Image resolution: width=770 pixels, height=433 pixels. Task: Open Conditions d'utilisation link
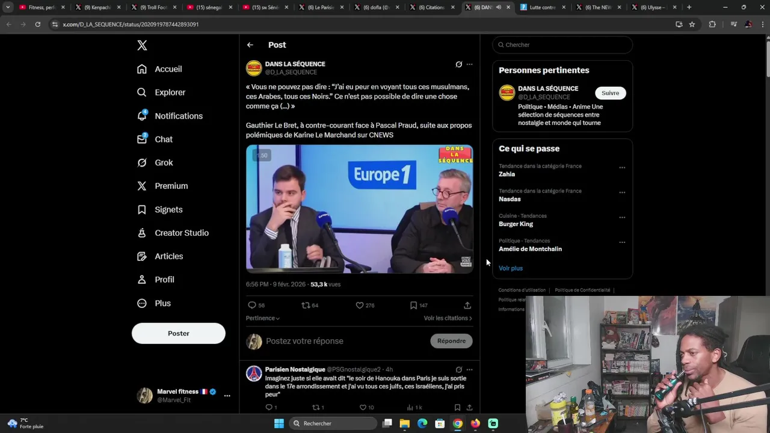point(522,290)
